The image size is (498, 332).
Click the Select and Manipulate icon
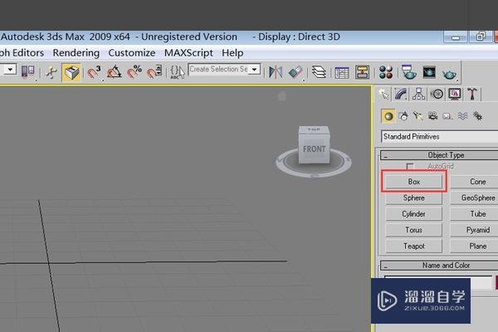pyautogui.click(x=51, y=72)
